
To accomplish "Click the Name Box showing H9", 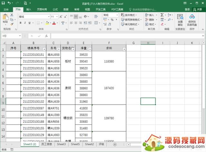I will tap(10, 36).
